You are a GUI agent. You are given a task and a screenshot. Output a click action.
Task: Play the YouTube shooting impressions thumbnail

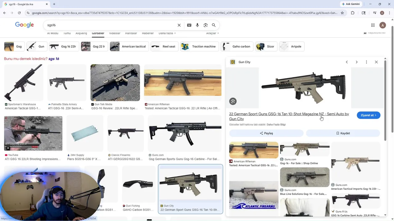(33, 133)
